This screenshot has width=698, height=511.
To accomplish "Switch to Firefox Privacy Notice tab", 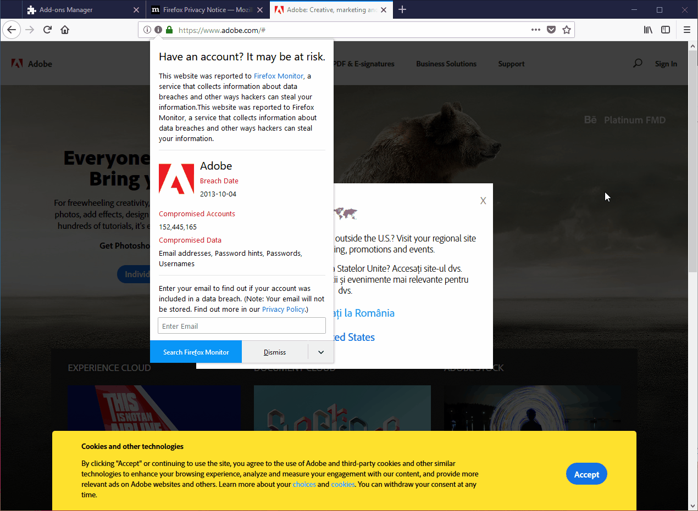I will click(207, 10).
